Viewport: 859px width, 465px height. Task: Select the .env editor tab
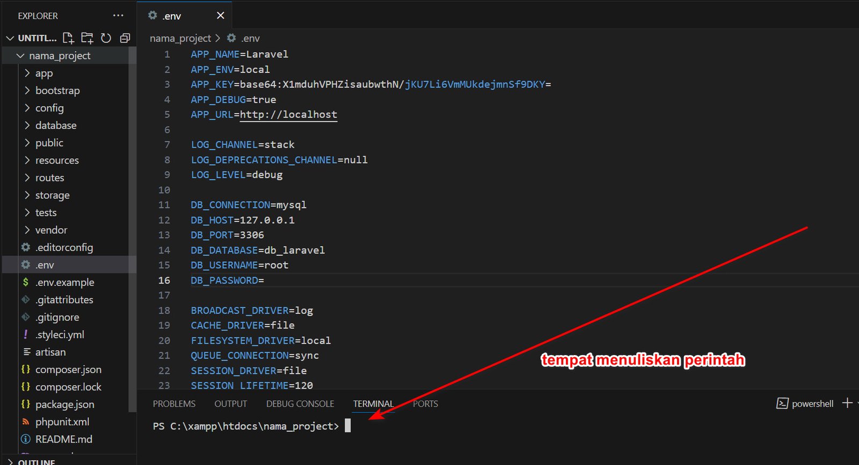(184, 16)
